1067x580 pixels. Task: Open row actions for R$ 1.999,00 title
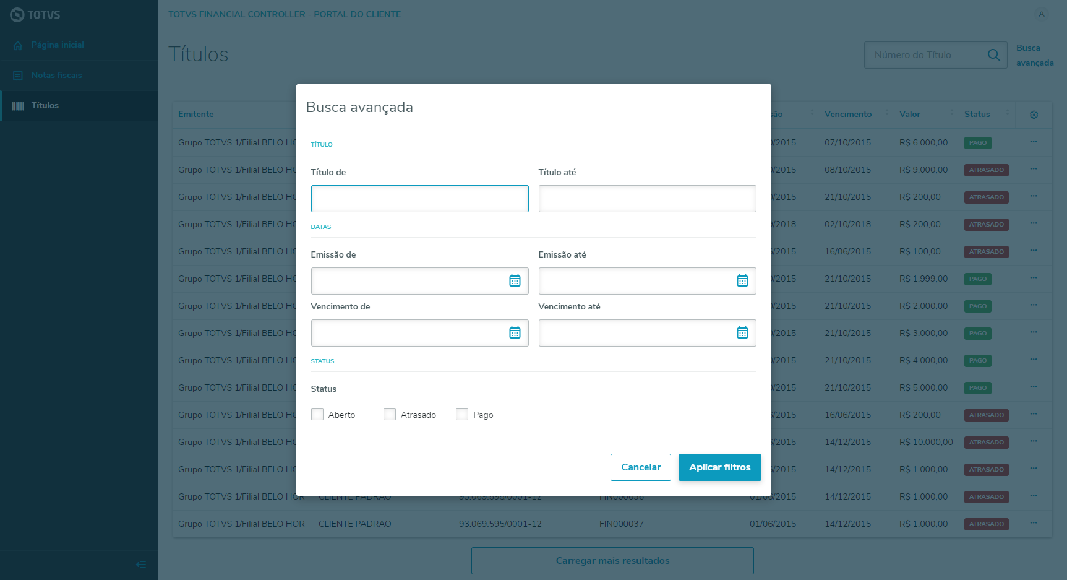(1034, 278)
